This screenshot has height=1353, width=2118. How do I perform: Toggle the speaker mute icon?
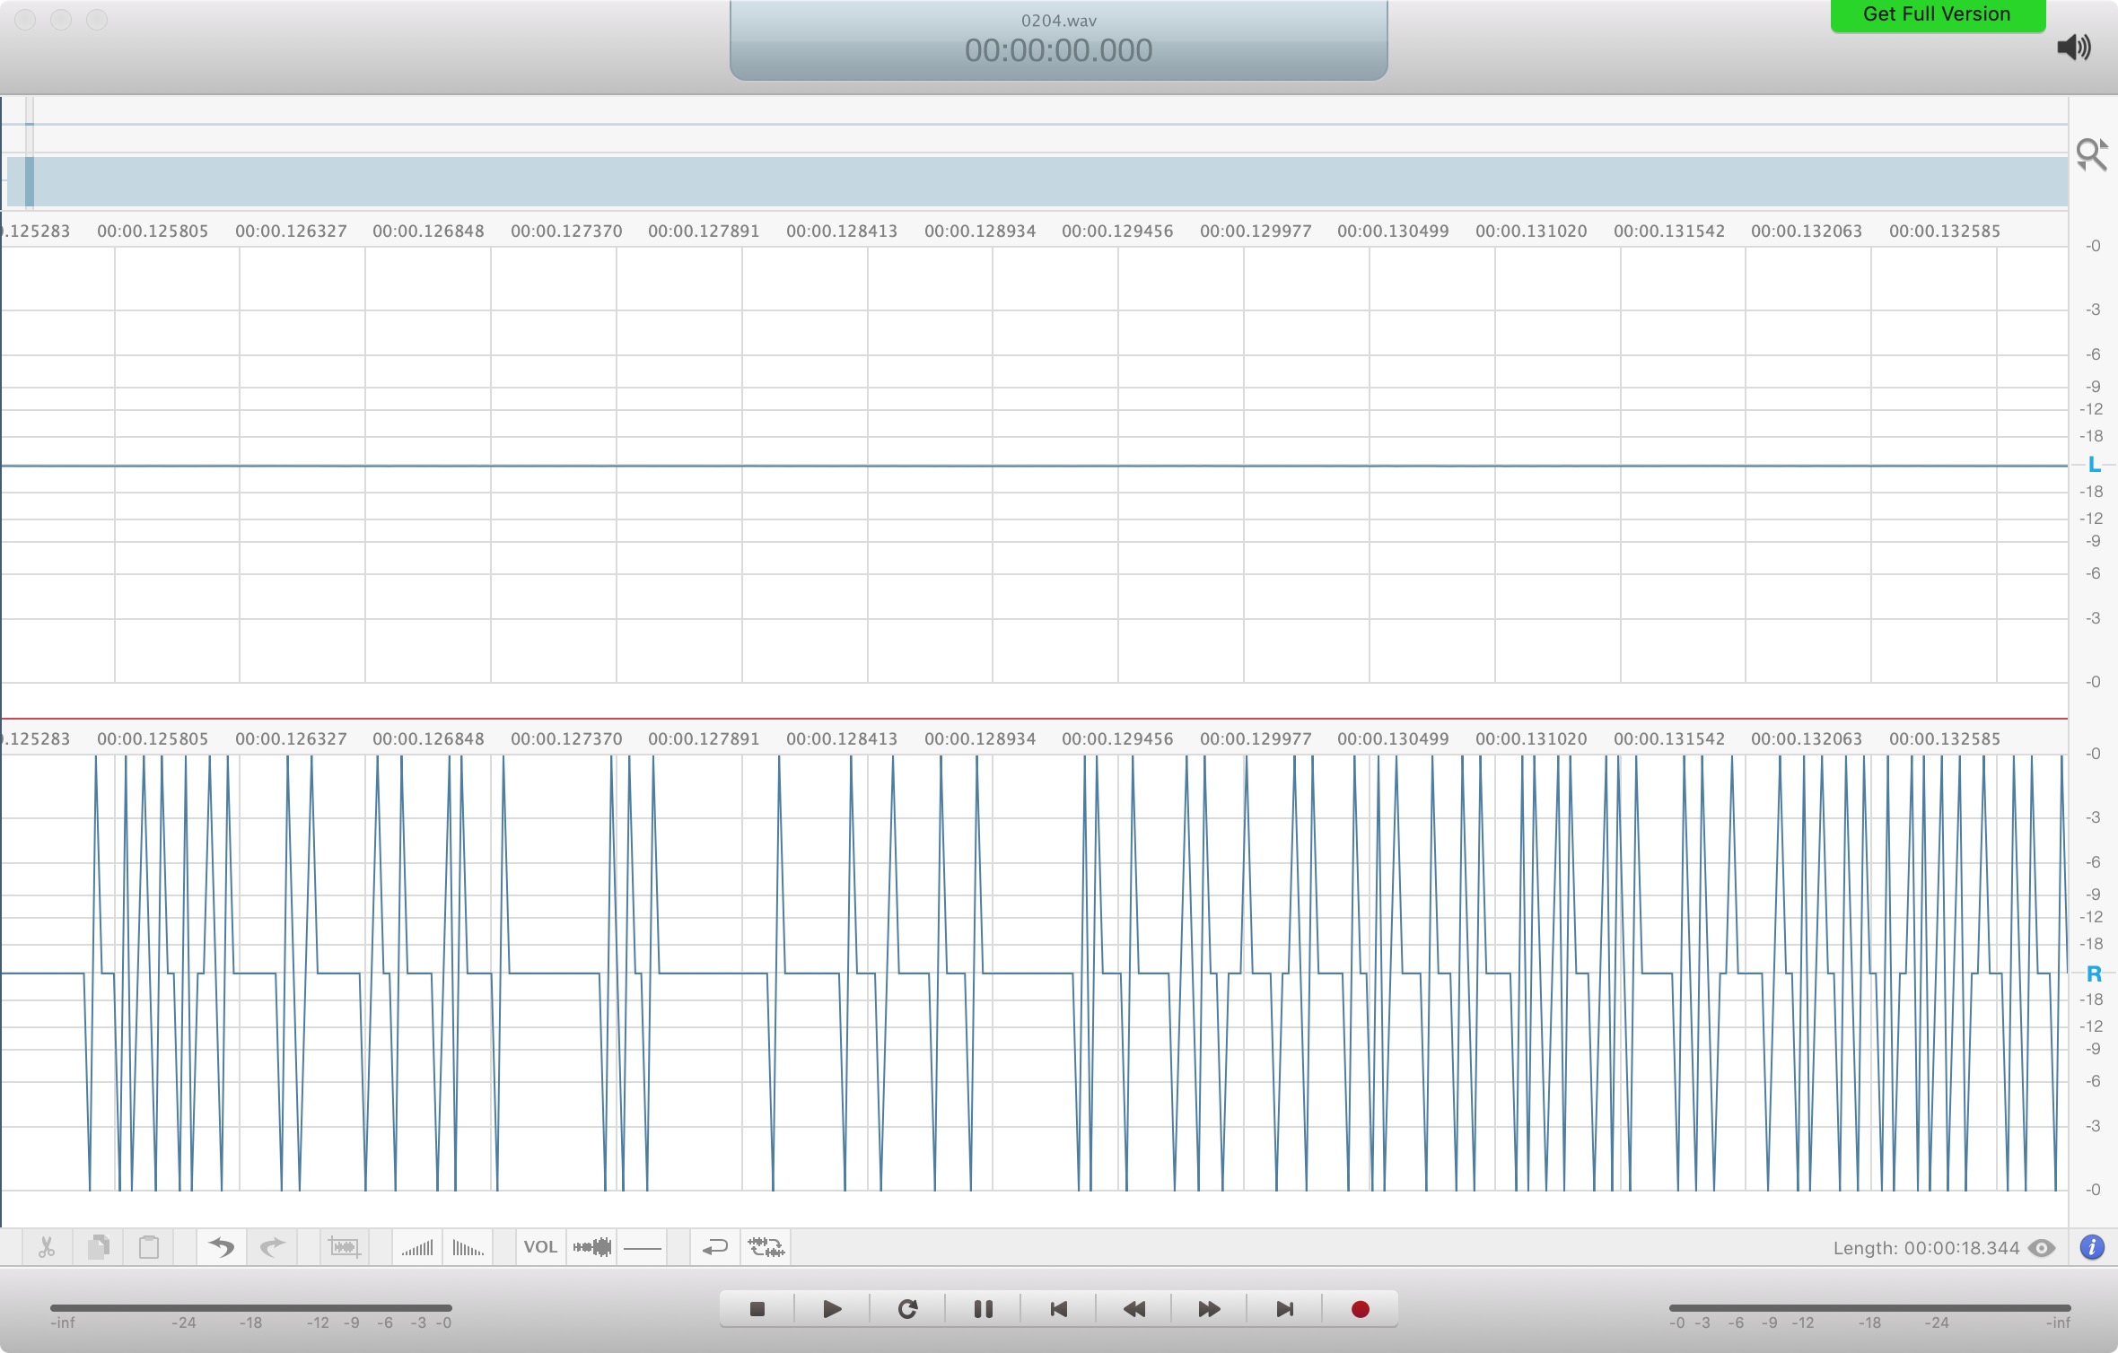(x=2074, y=47)
